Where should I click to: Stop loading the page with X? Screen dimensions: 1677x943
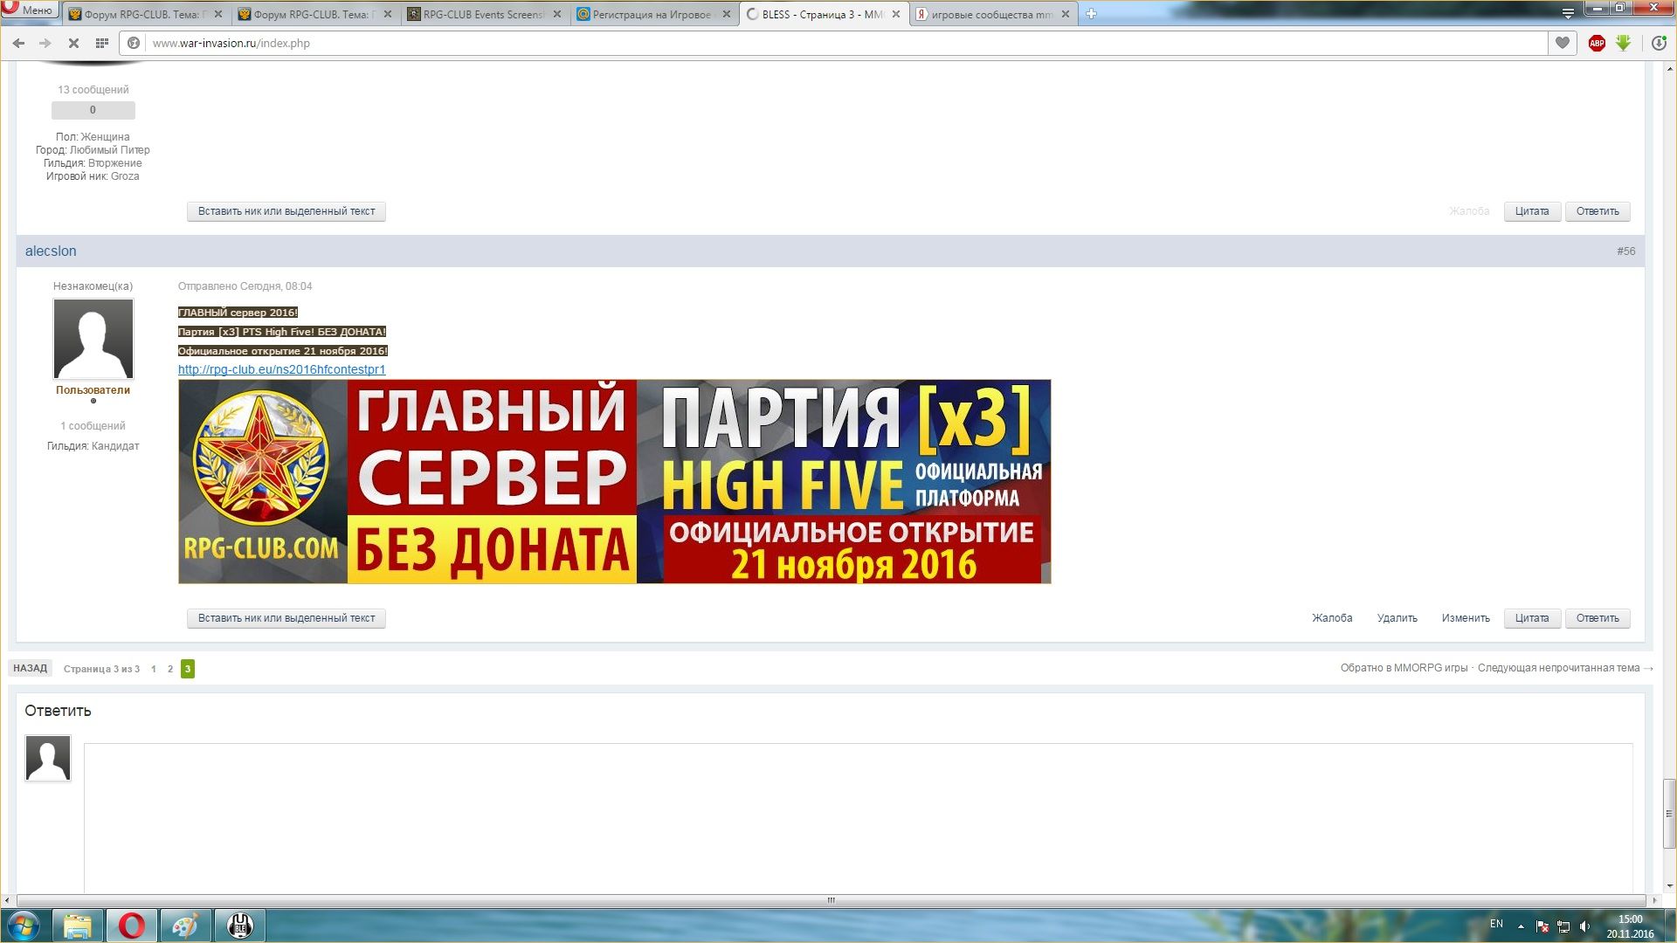[x=73, y=43]
